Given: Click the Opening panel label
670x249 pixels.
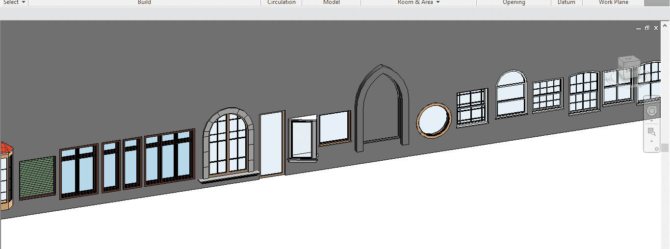Looking at the screenshot, I should [514, 2].
